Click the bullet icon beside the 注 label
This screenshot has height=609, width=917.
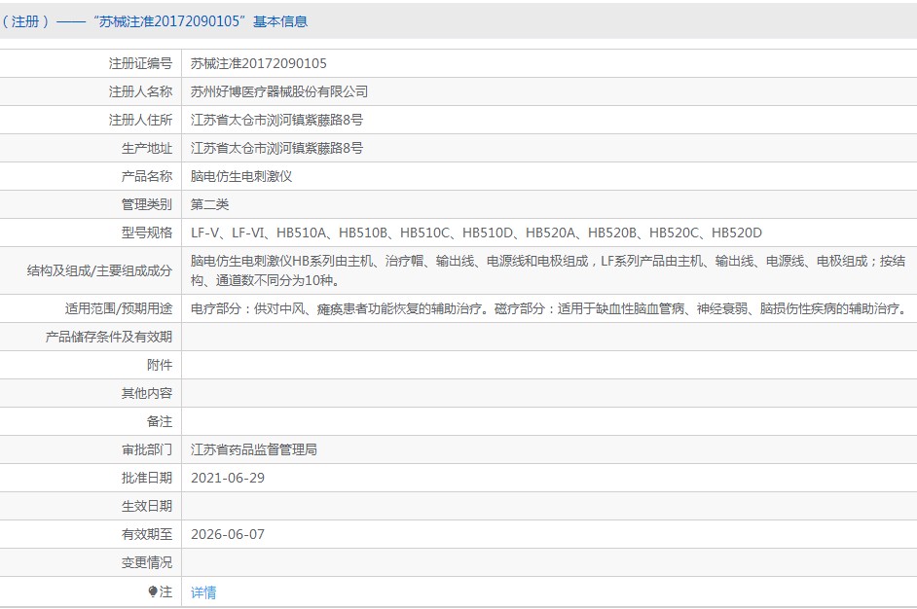153,591
